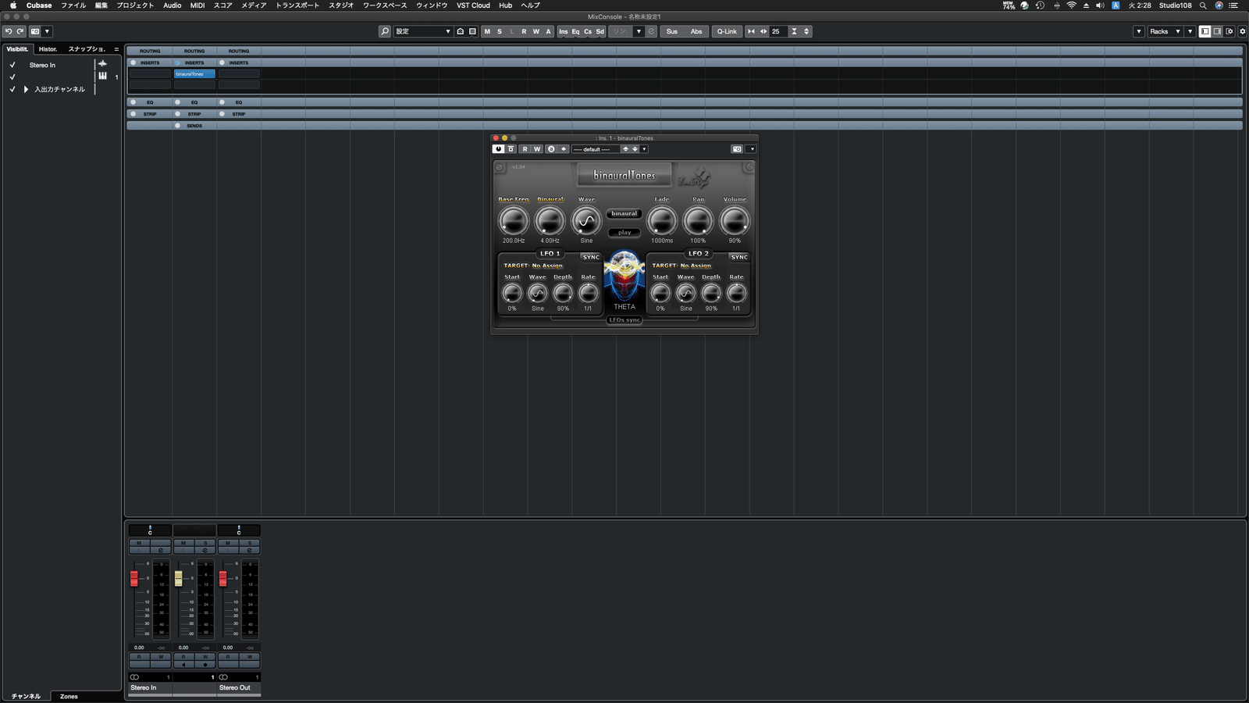
Task: Click the plugin Volume knob
Action: [735, 221]
